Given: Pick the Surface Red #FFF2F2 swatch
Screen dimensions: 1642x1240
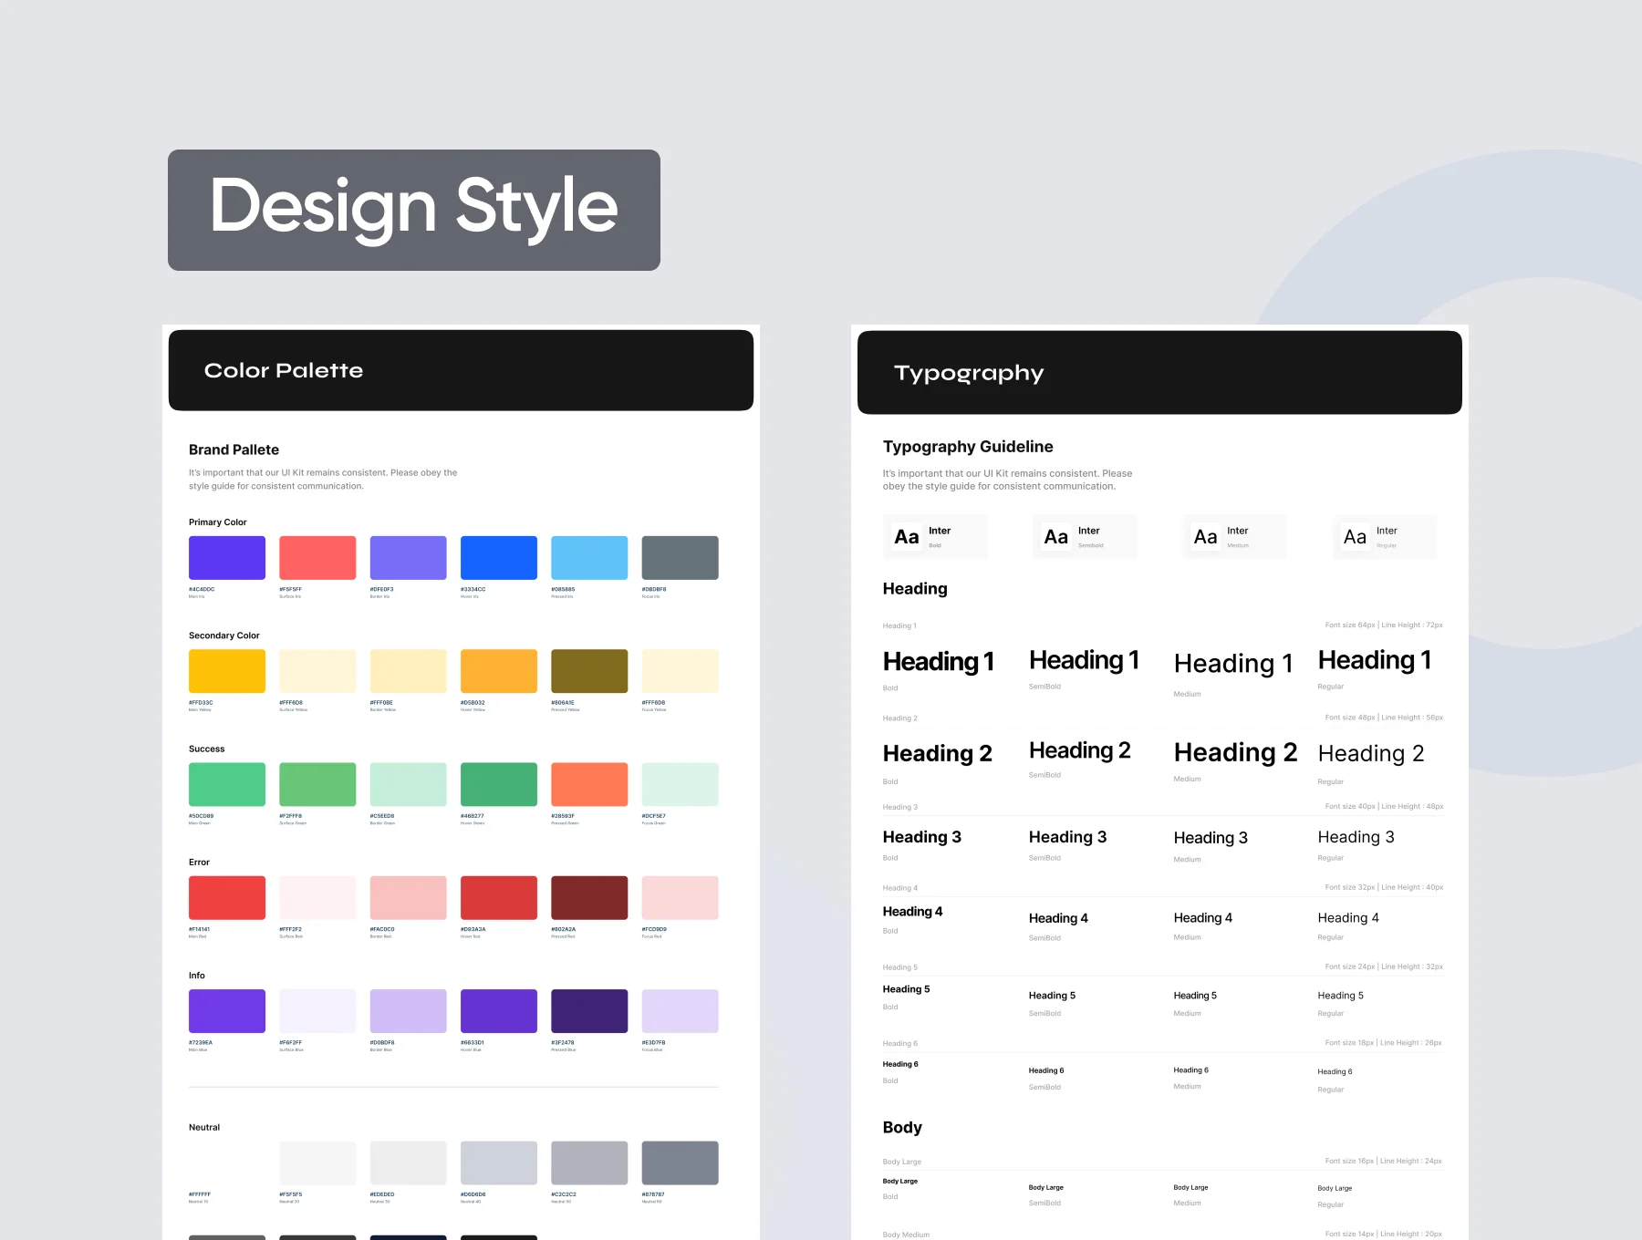Looking at the screenshot, I should click(x=317, y=898).
